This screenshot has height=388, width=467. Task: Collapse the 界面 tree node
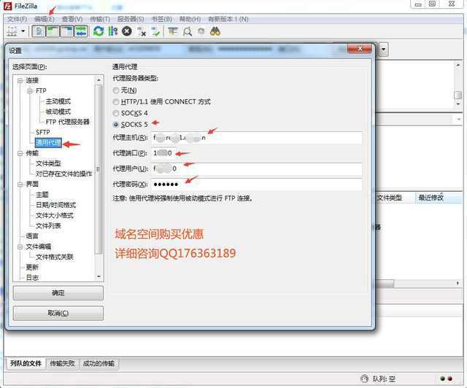pyautogui.click(x=20, y=185)
